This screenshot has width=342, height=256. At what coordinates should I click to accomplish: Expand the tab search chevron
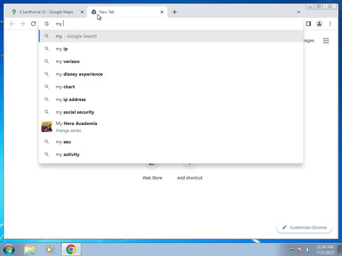coord(298,12)
